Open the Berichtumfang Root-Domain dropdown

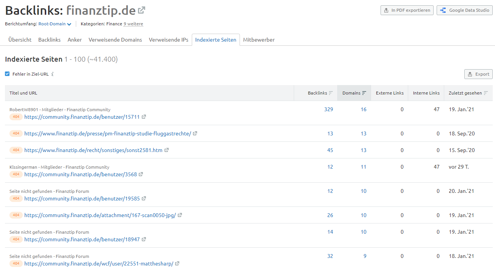pyautogui.click(x=54, y=23)
